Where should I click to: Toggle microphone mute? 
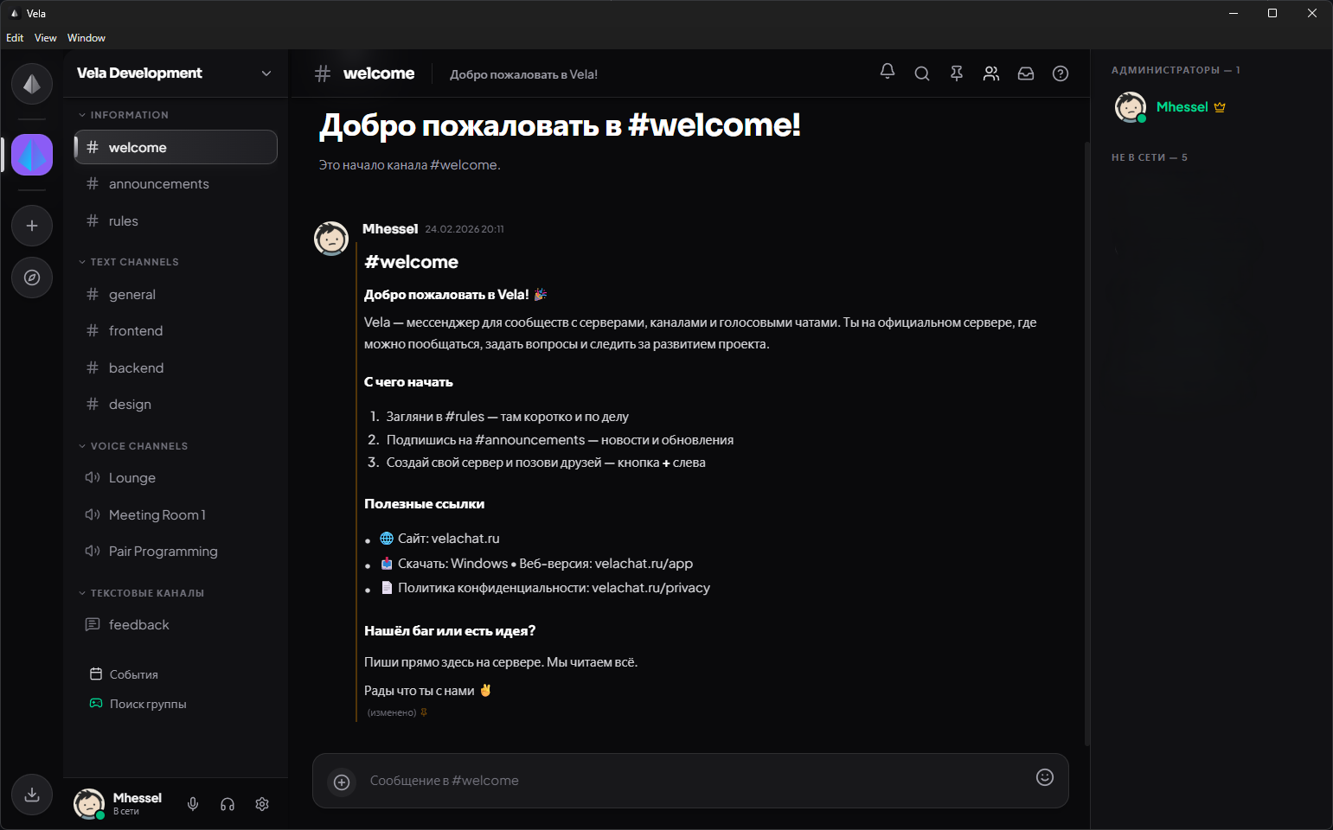[x=193, y=804]
